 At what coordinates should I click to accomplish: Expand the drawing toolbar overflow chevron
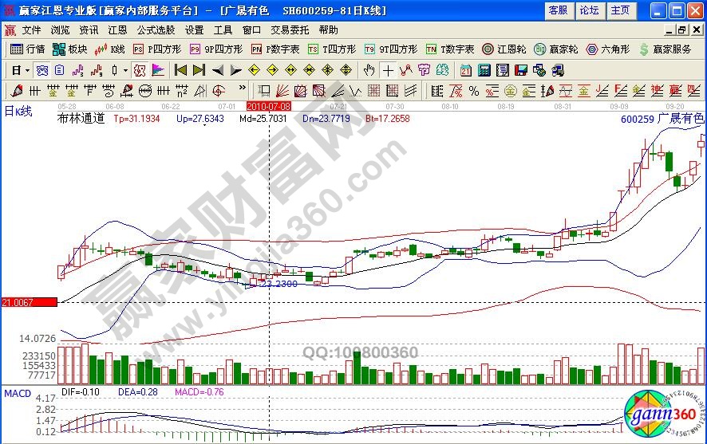click(243, 89)
